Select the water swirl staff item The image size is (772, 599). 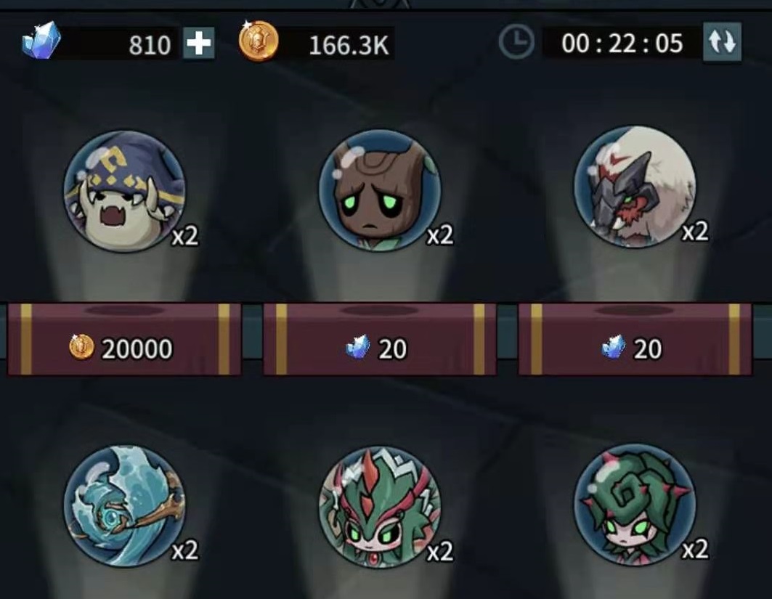coord(126,506)
